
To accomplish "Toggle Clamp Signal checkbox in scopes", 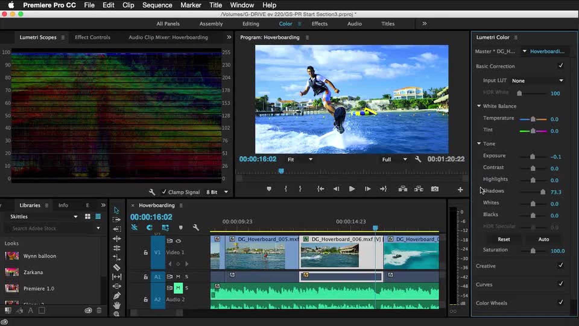I will point(164,192).
